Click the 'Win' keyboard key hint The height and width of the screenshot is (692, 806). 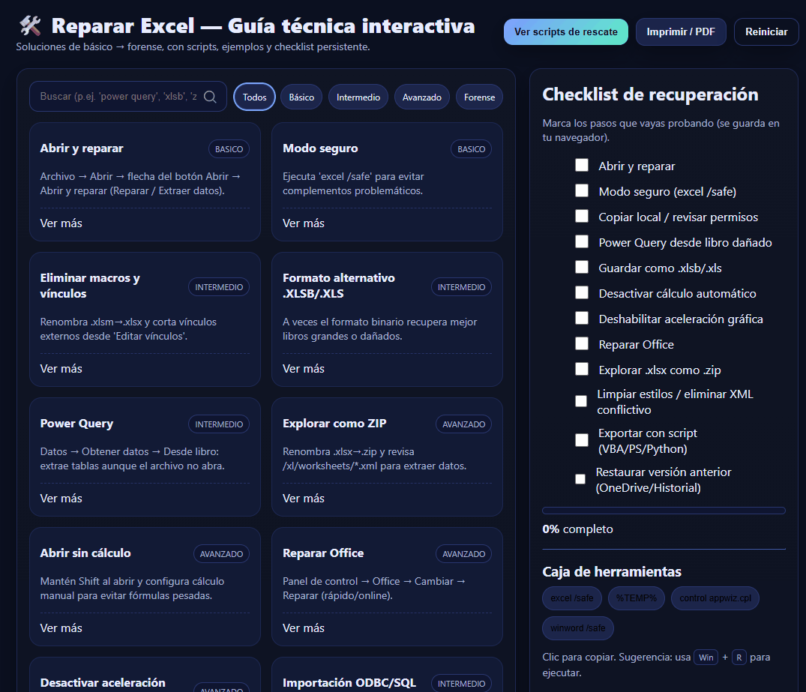point(706,657)
